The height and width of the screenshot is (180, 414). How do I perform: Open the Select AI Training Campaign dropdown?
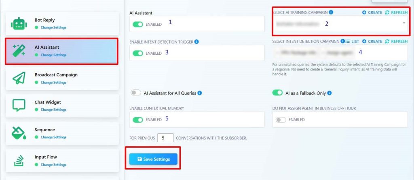tap(340, 24)
